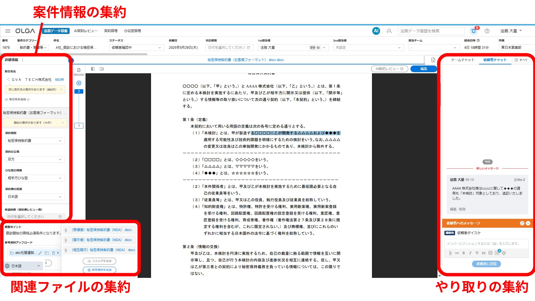Switch to ひな型管理 tab
The height and width of the screenshot is (301, 535).
tap(133, 31)
